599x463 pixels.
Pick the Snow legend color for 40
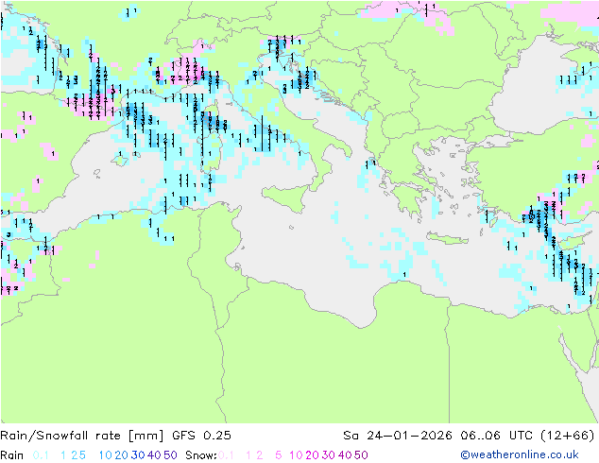click(345, 455)
